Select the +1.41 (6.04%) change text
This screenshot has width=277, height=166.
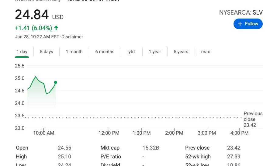click(33, 28)
